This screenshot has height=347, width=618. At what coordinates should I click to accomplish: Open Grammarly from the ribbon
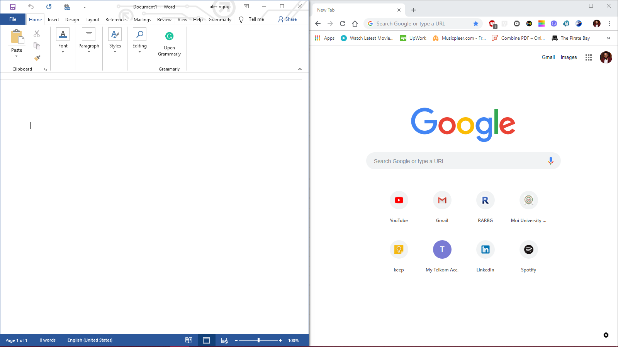click(169, 44)
